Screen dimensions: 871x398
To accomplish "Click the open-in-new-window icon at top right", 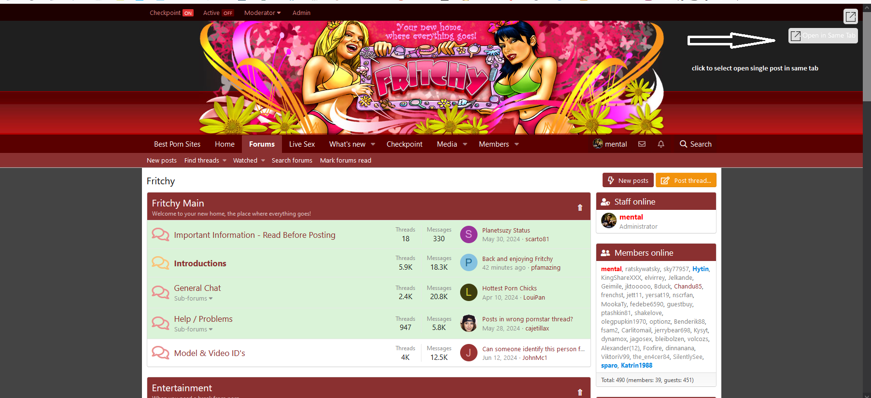I will point(850,16).
